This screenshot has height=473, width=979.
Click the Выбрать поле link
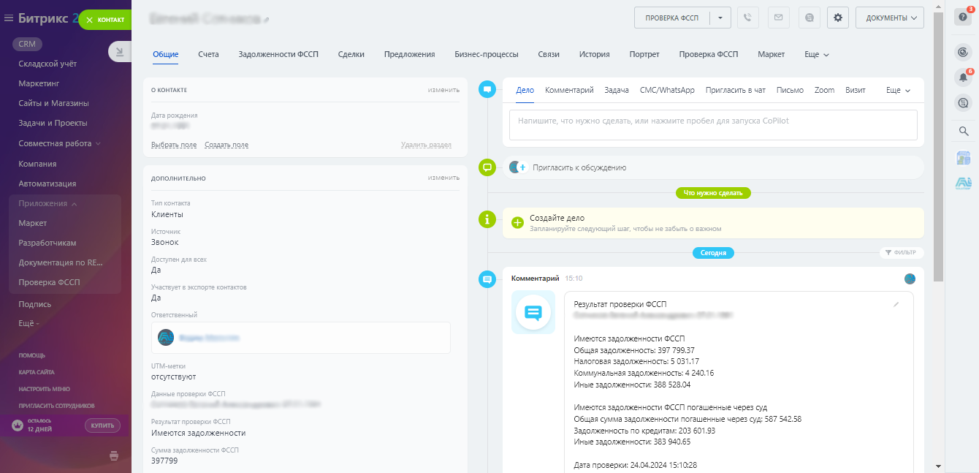[x=174, y=145]
